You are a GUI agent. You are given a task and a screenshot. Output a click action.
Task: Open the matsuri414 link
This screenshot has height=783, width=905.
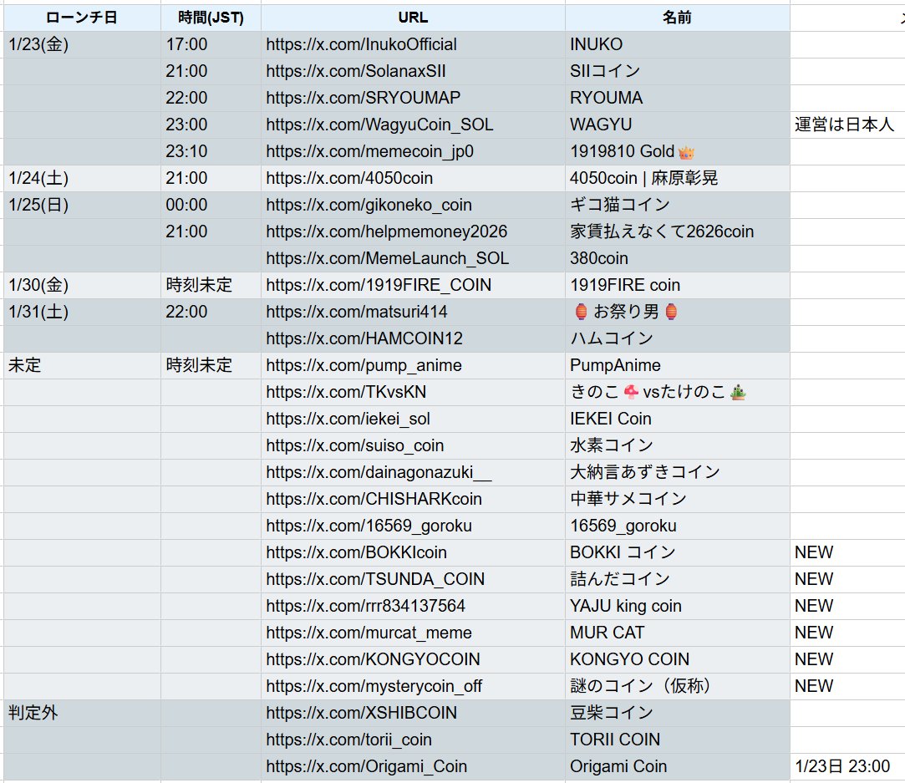[x=357, y=312]
